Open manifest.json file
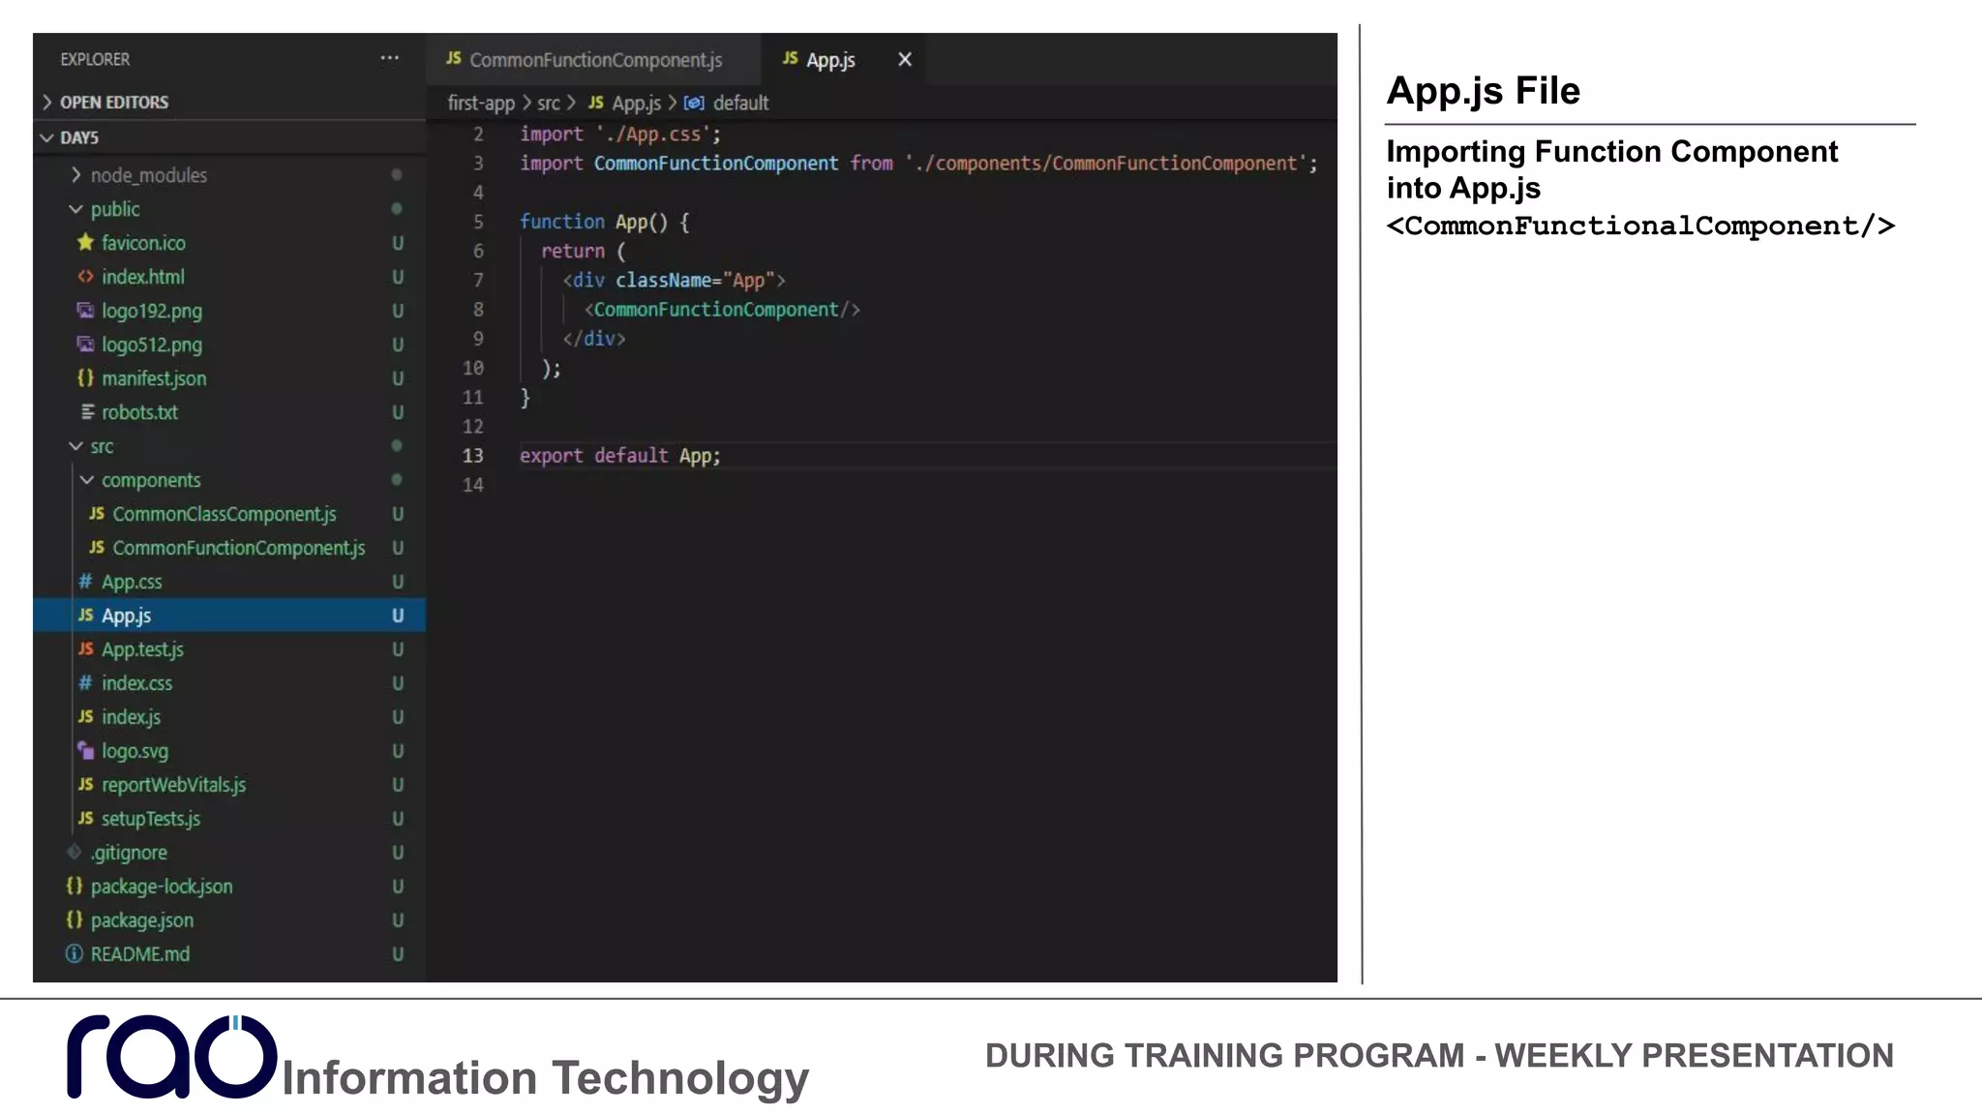The image size is (1982, 1115). tap(154, 377)
